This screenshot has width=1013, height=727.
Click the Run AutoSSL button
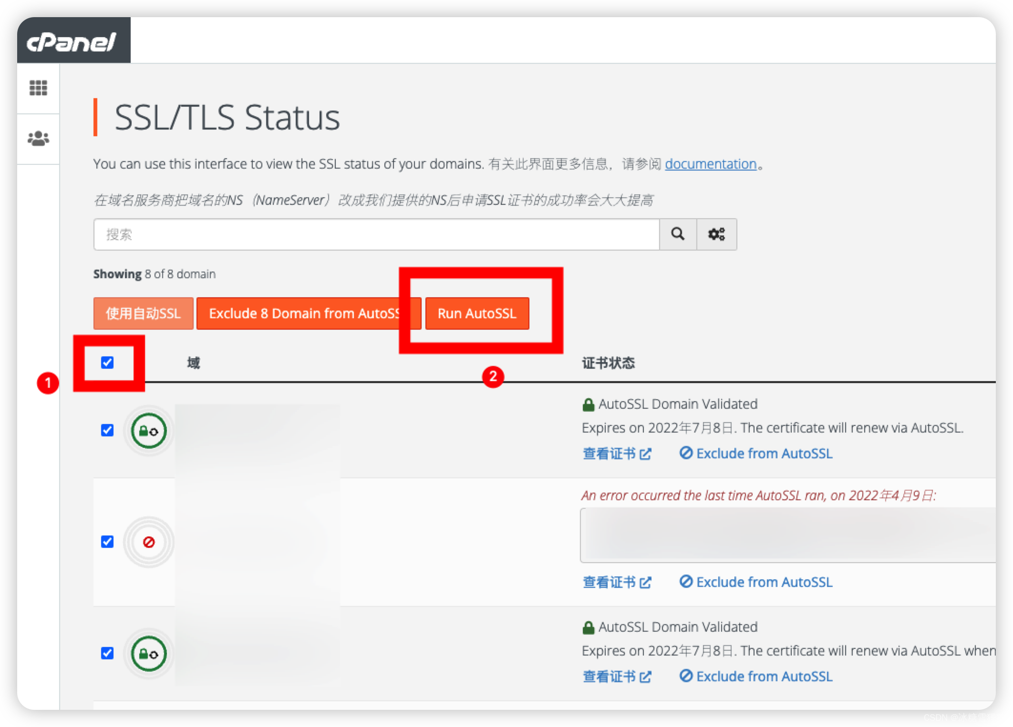[x=477, y=313]
